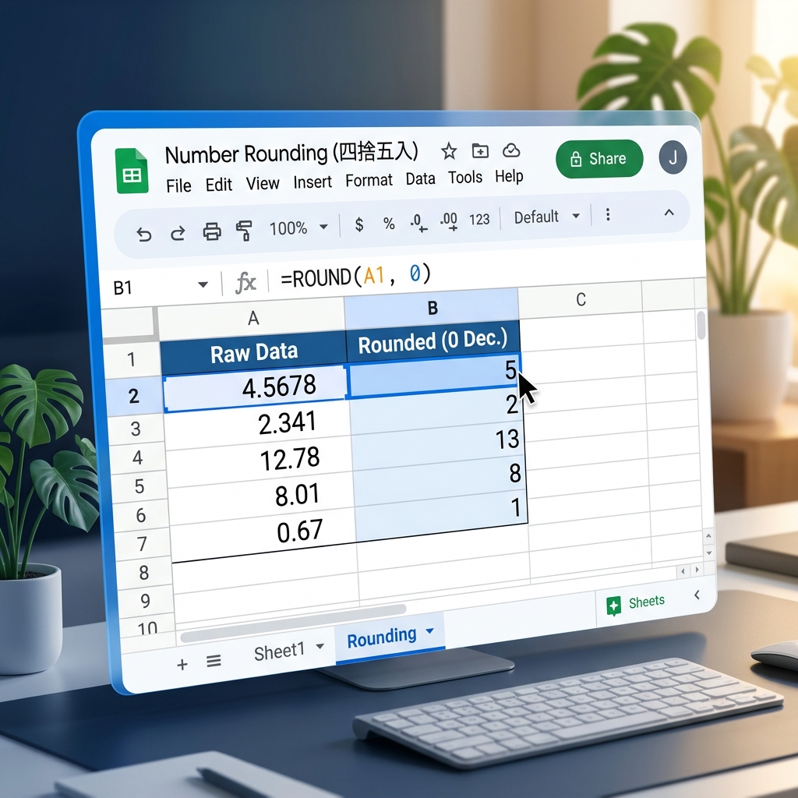Image resolution: width=798 pixels, height=798 pixels.
Task: Select column A header
Action: (x=252, y=318)
